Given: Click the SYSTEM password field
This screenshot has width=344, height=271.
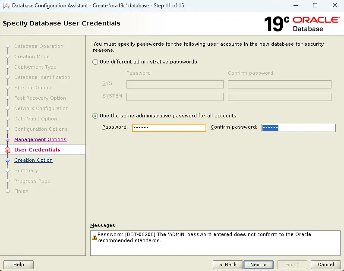Looking at the screenshot, I should pos(175,97).
